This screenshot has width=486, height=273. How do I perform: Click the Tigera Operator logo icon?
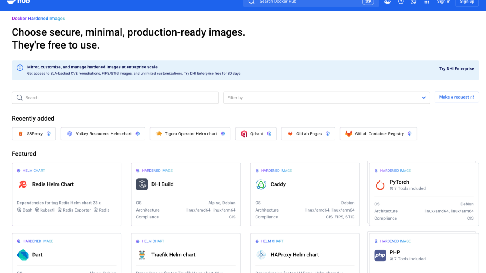point(159,134)
